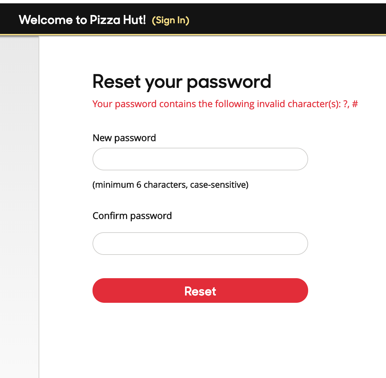Image resolution: width=386 pixels, height=378 pixels.
Task: Click "case-sensitive" in the password hint
Action: click(219, 185)
